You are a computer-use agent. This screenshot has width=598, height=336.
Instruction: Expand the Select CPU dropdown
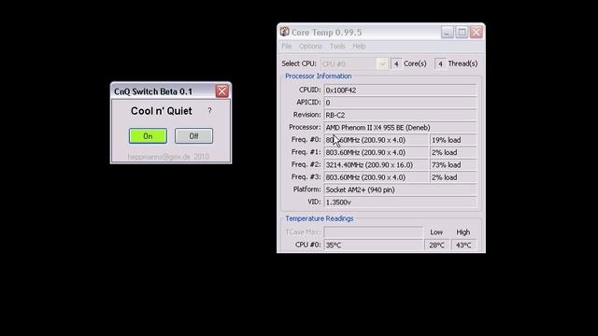pyautogui.click(x=382, y=63)
